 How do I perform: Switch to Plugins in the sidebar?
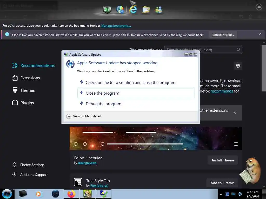23,103
